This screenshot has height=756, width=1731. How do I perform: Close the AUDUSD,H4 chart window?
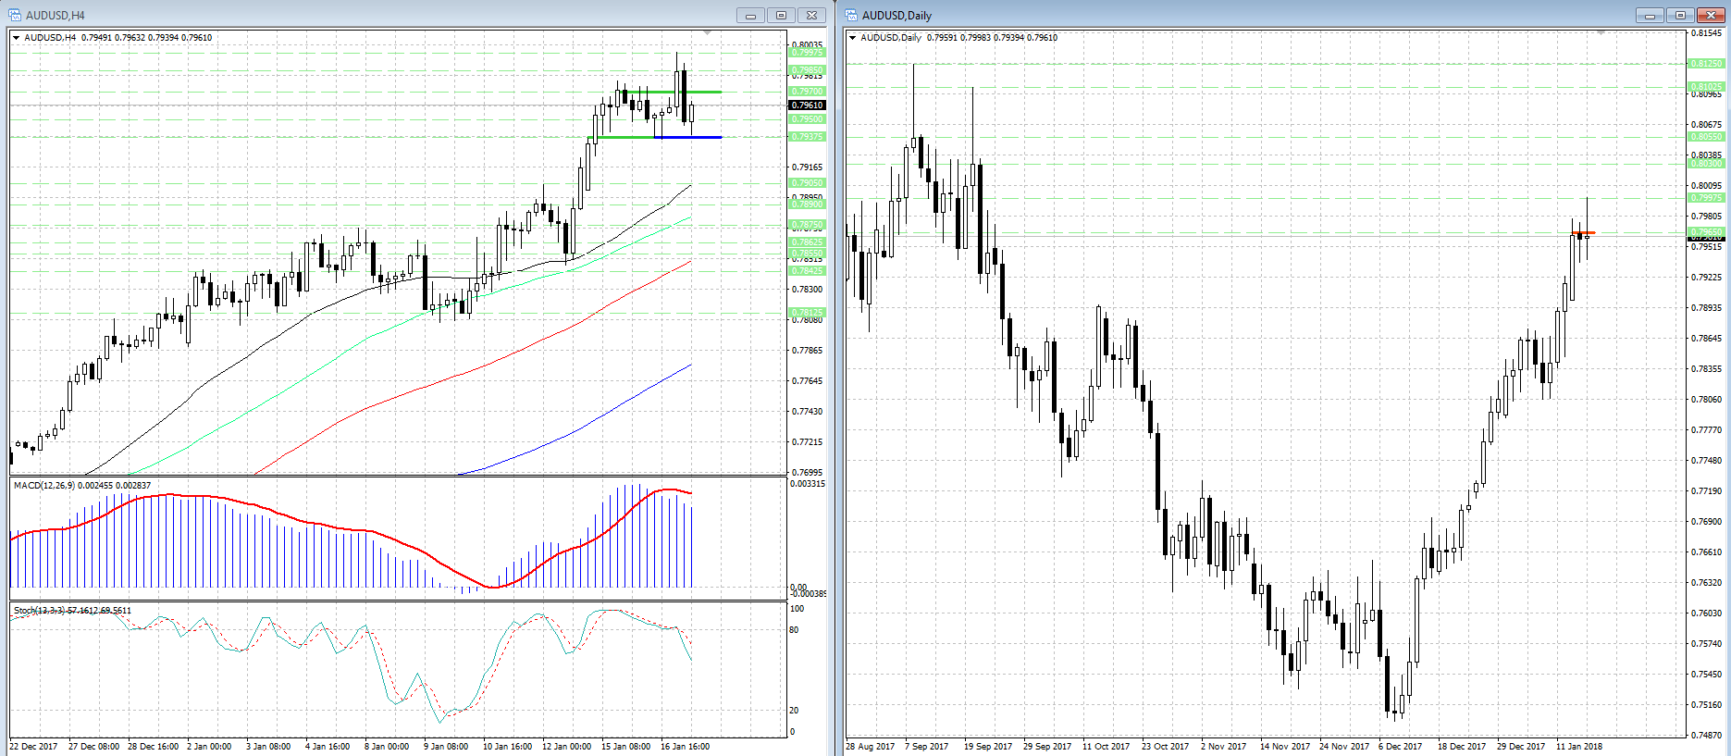point(811,15)
